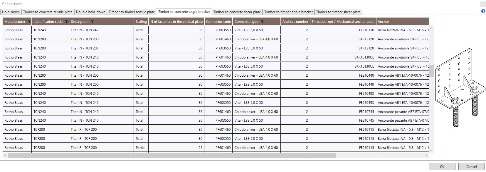Switch to the Hold-down tab
The width and height of the screenshot is (486, 172).
click(x=11, y=12)
